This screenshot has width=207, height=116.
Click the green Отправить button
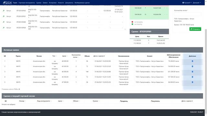195,29
